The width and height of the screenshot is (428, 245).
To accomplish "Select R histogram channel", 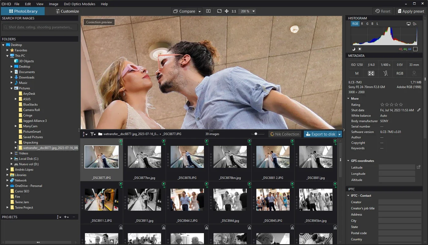I will [362, 24].
